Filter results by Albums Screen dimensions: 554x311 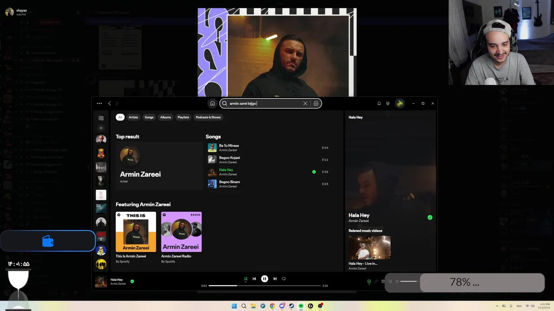tap(165, 117)
